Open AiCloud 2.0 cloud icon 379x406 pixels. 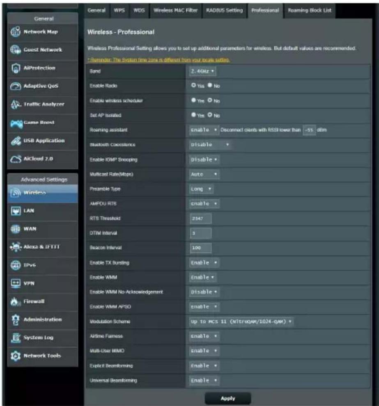click(x=16, y=159)
